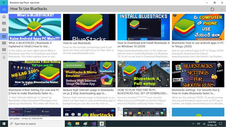Open the Windows Start menu
This screenshot has height=127, width=226.
pyautogui.click(x=4, y=124)
